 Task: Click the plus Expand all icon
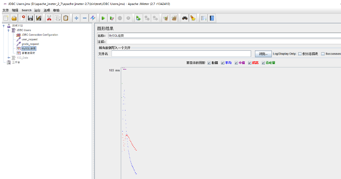pos(76,18)
